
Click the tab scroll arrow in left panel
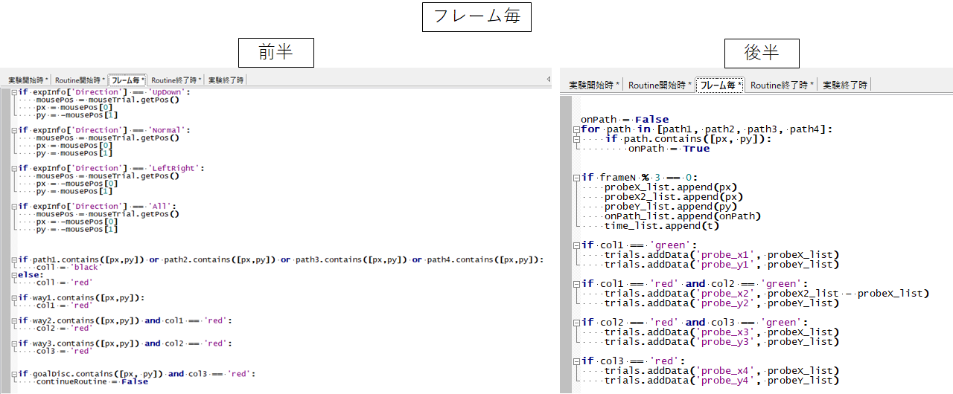tap(549, 79)
